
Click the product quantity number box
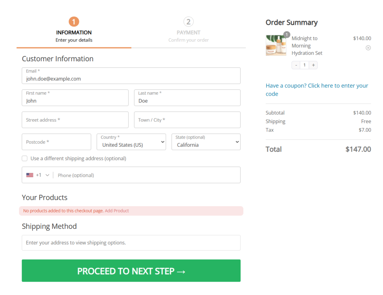click(304, 65)
